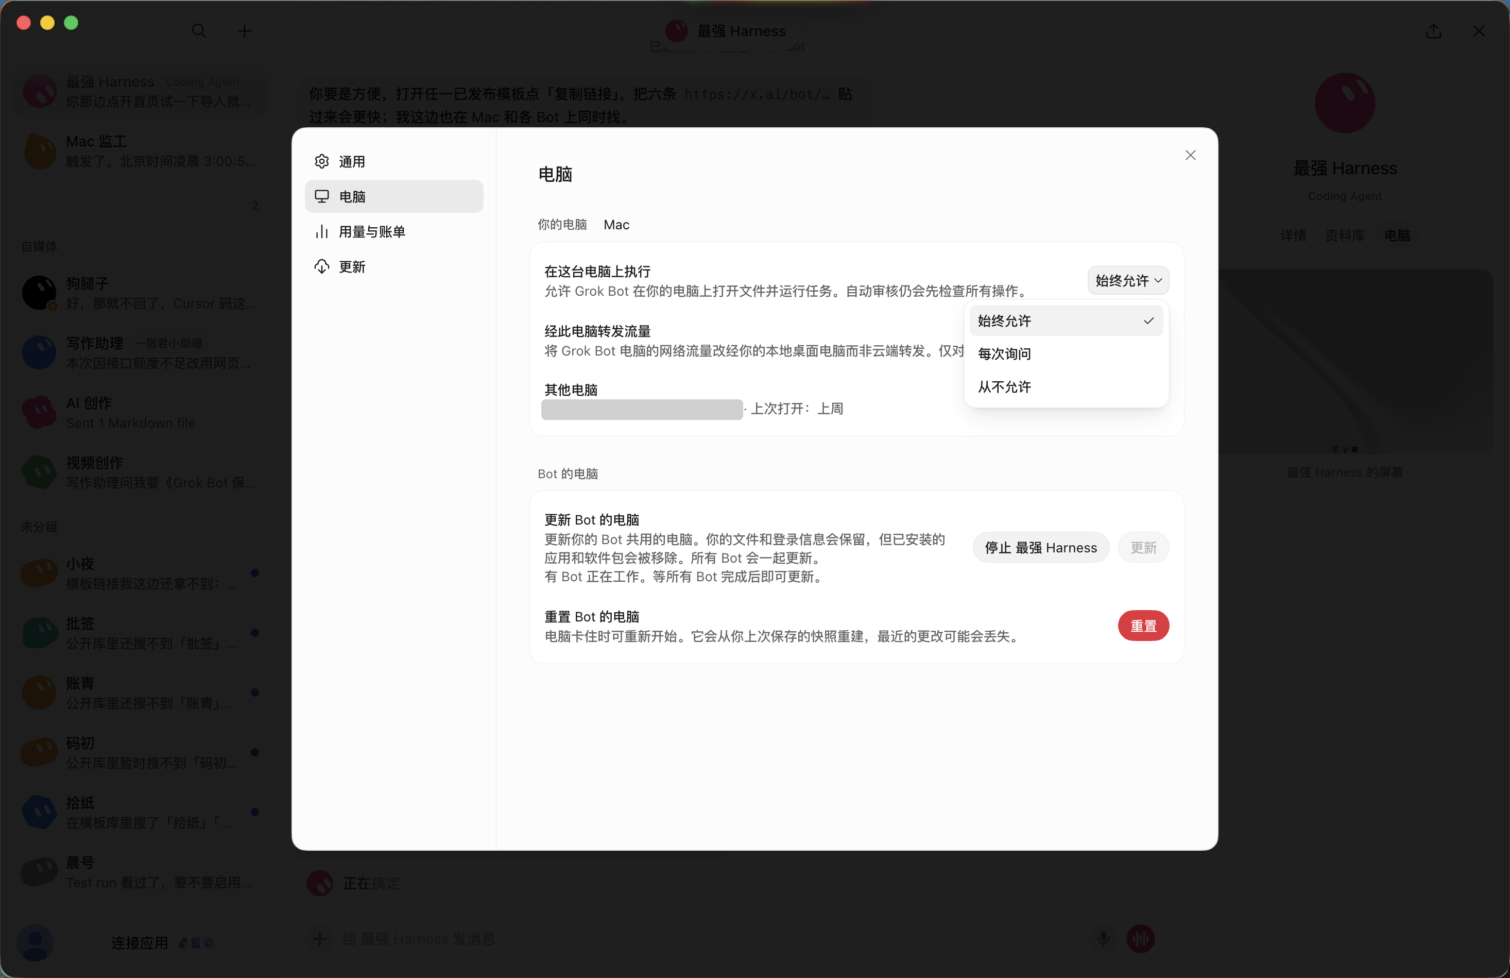Open 用量与账单 usage and billing
The image size is (1510, 978).
(393, 231)
